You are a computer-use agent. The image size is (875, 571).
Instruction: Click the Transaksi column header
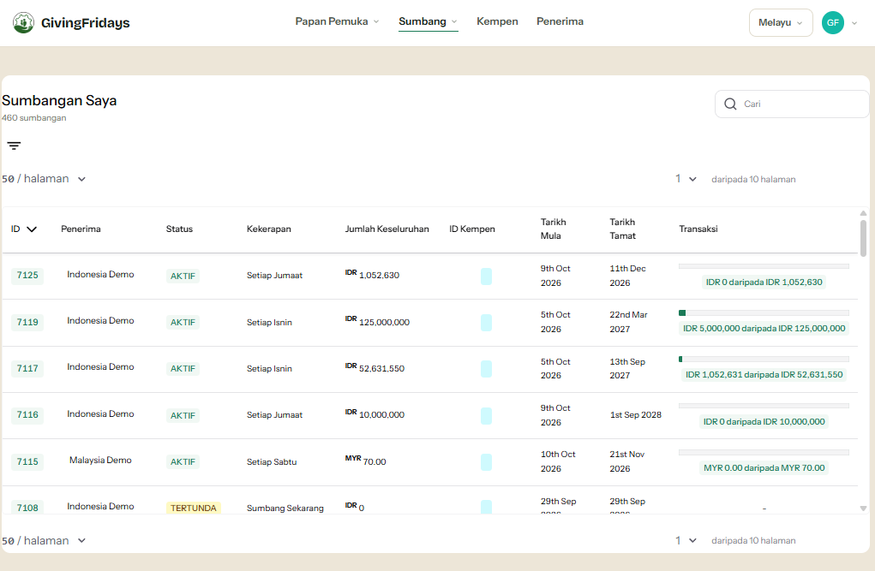(698, 229)
